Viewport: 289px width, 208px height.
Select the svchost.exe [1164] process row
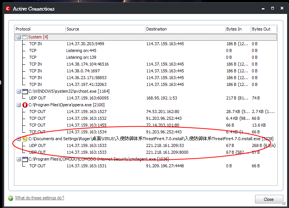tap(145, 92)
